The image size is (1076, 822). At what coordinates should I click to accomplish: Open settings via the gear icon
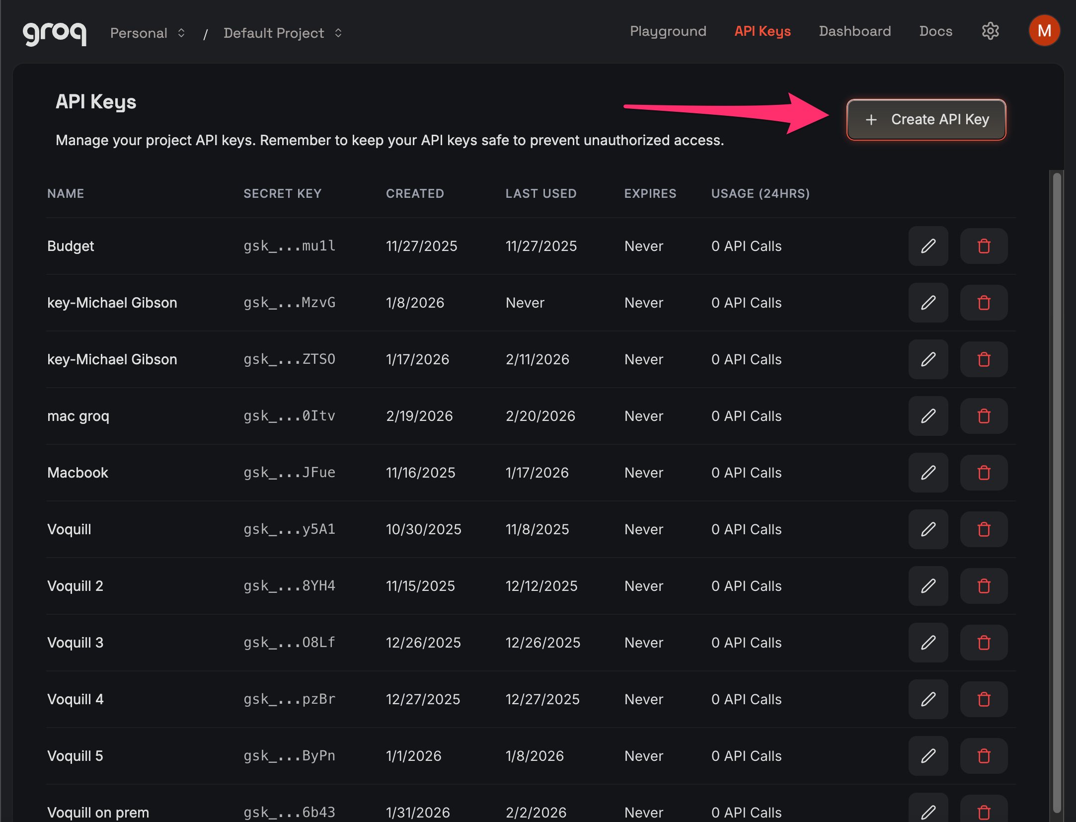point(990,31)
